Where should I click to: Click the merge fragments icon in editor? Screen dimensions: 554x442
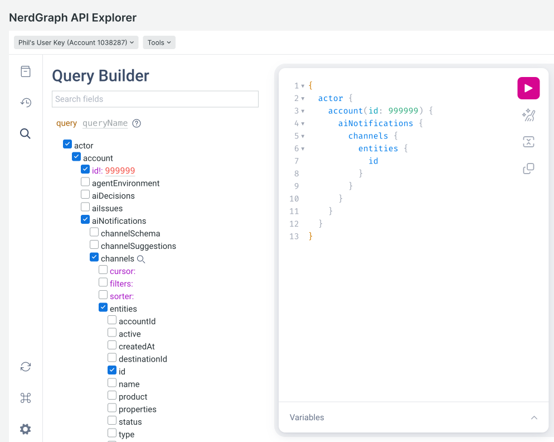tap(528, 142)
